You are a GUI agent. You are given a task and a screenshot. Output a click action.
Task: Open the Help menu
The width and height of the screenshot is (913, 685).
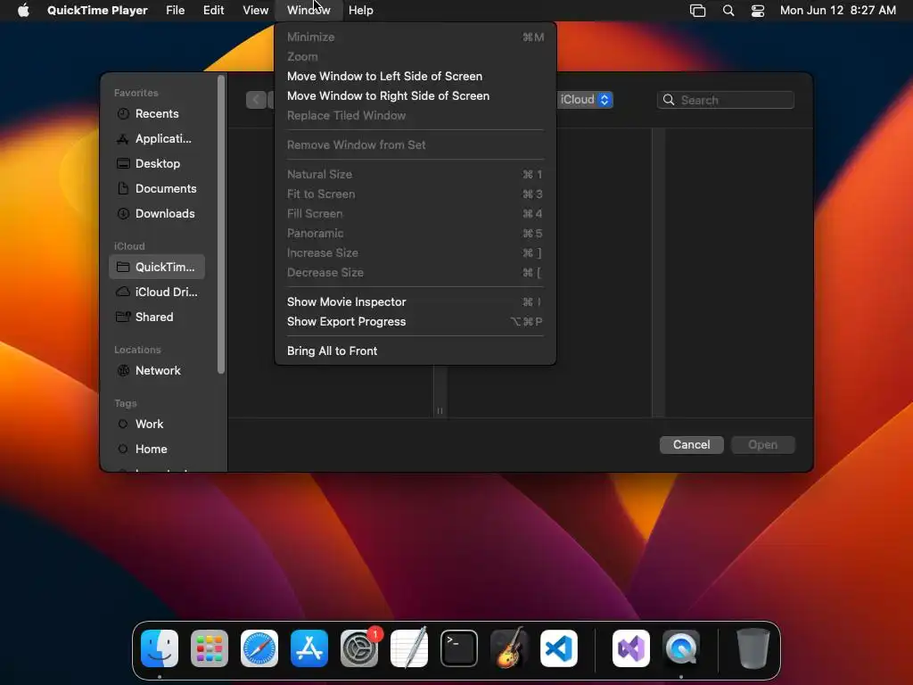click(x=361, y=10)
